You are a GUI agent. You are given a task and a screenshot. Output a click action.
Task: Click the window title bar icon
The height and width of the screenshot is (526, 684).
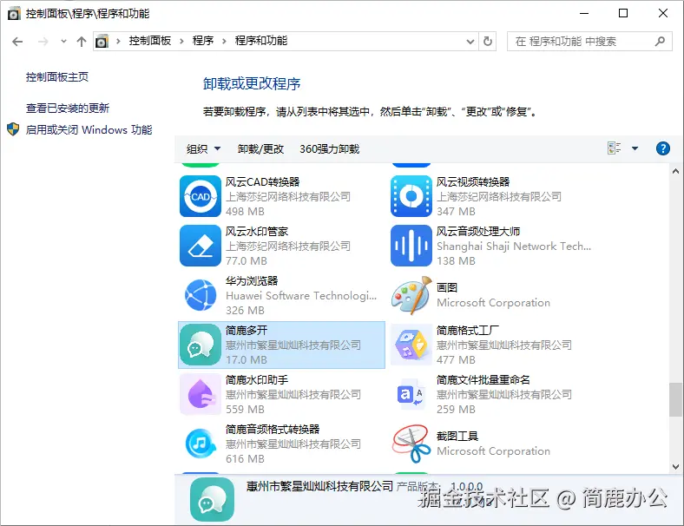pyautogui.click(x=14, y=14)
